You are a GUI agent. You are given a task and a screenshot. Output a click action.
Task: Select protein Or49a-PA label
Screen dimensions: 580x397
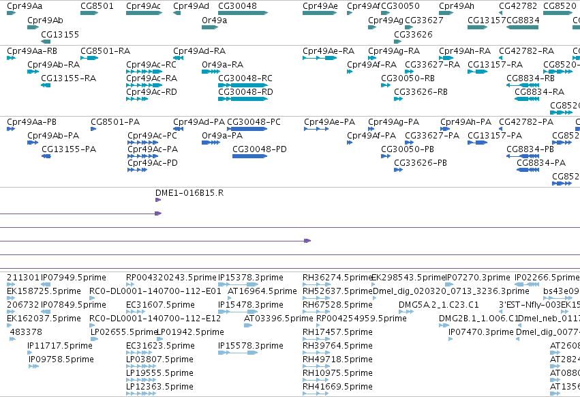(222, 136)
